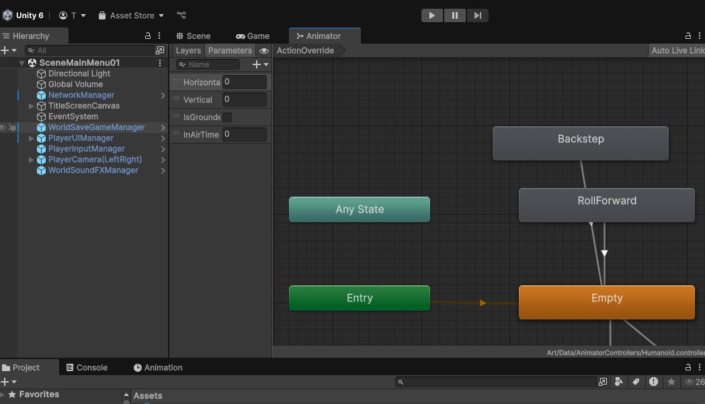The image size is (705, 404).
Task: Toggle Animator parameters panel eye visibility
Action: 264,51
